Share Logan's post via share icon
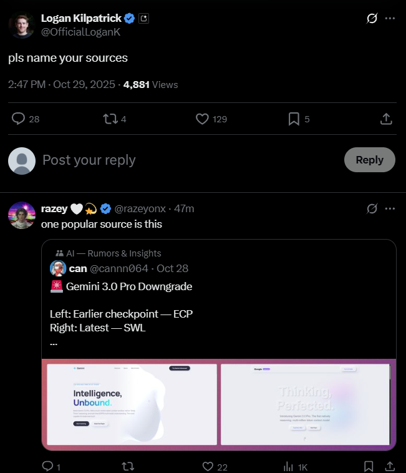The height and width of the screenshot is (473, 406). pyautogui.click(x=386, y=119)
